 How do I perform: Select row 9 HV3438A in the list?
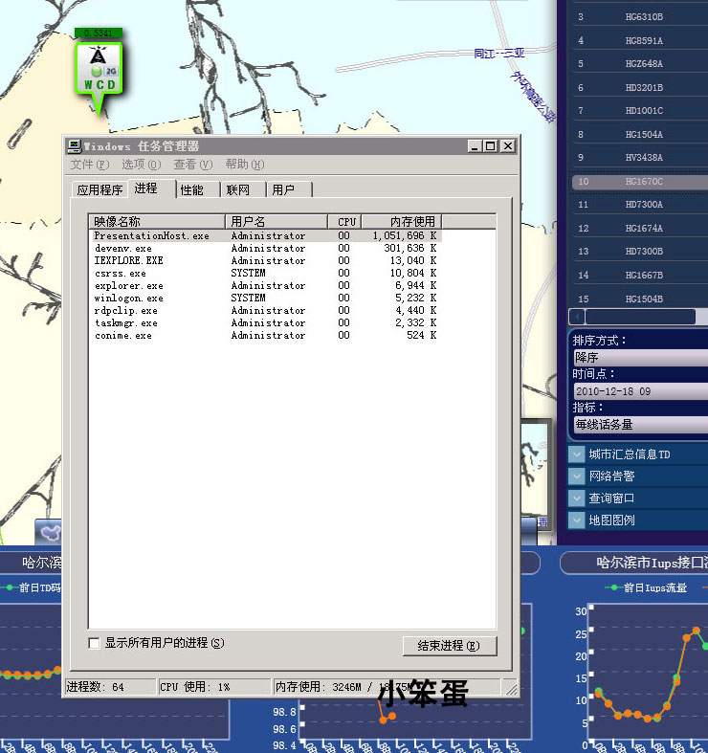click(x=640, y=158)
